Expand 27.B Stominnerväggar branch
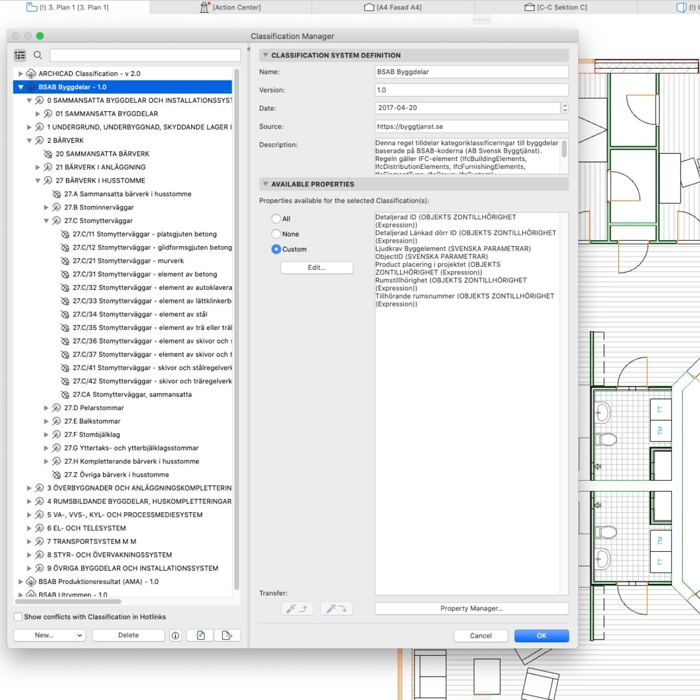 [47, 207]
